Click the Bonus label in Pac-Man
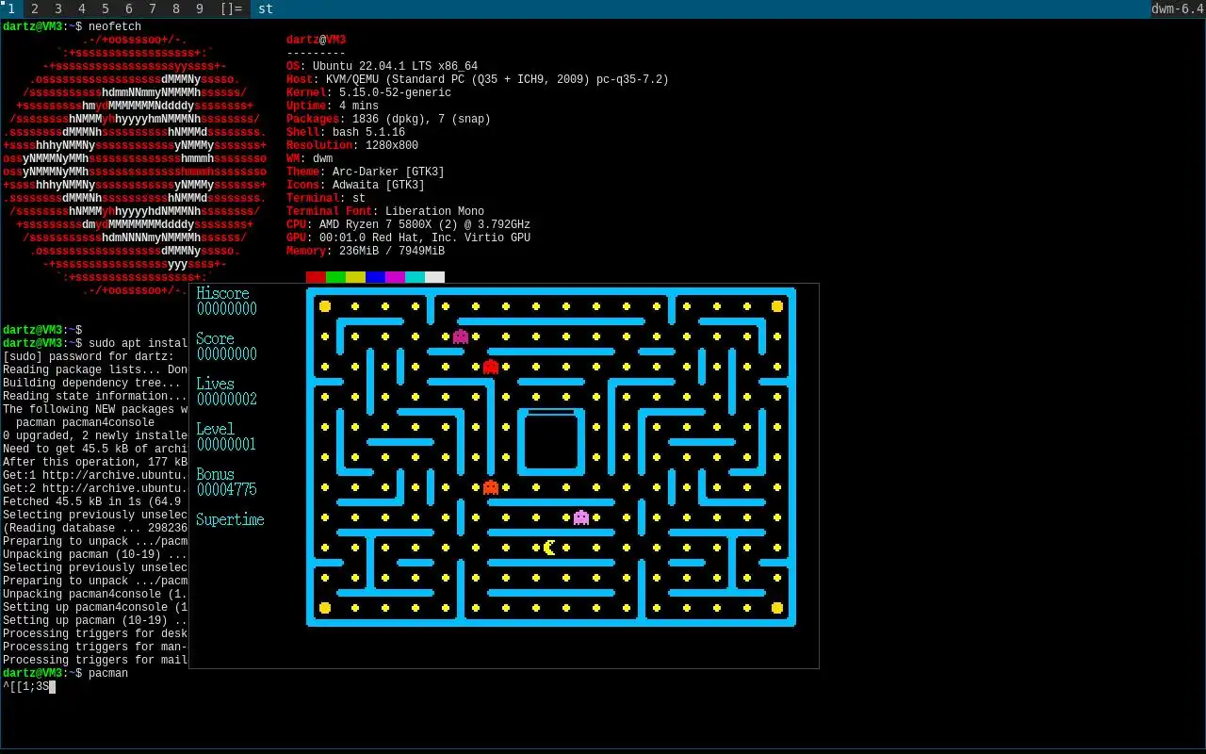1206x754 pixels. [x=215, y=474]
